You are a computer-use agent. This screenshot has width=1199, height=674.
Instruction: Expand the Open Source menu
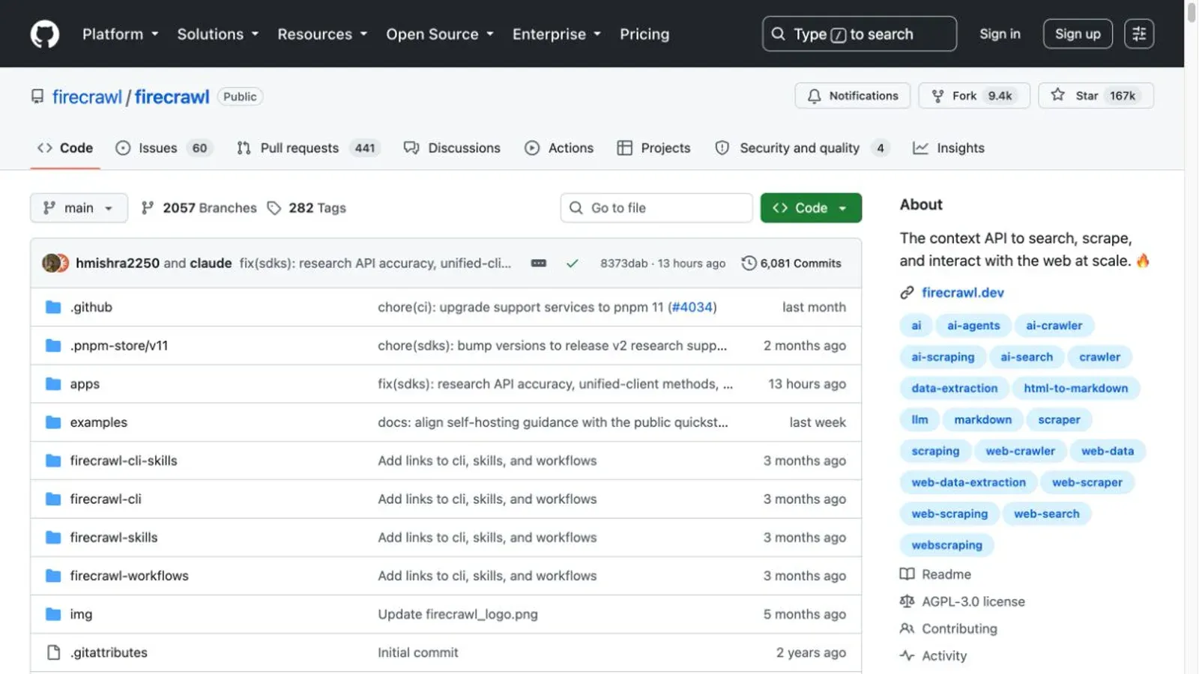click(440, 34)
